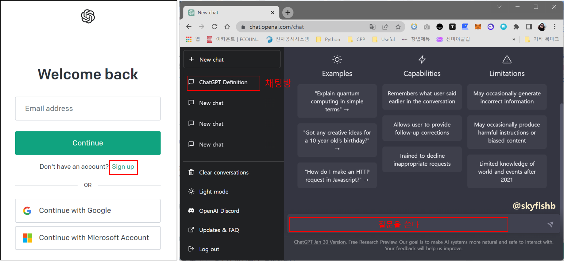Click the green Continue button
The width and height of the screenshot is (564, 261).
pos(88,143)
